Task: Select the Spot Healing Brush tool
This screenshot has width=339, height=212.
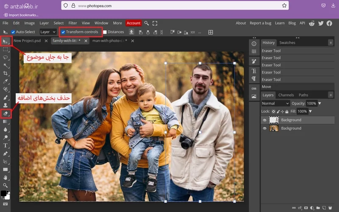Action: tap(6, 89)
